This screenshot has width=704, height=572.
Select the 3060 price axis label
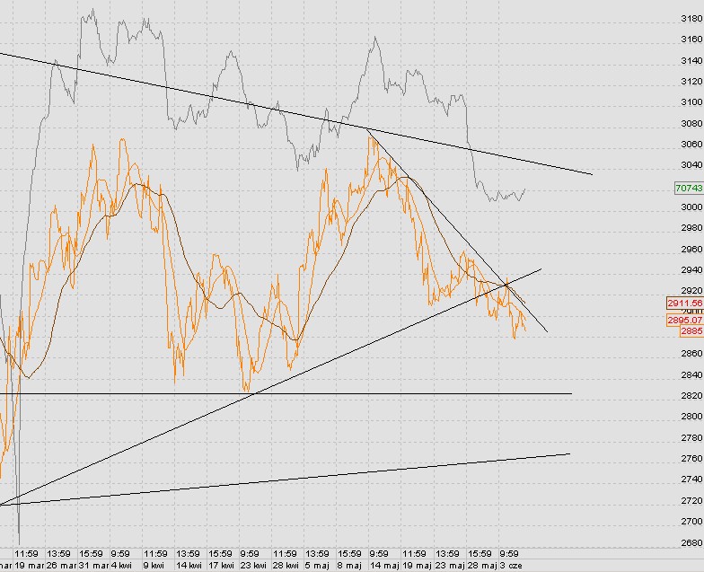pos(691,144)
